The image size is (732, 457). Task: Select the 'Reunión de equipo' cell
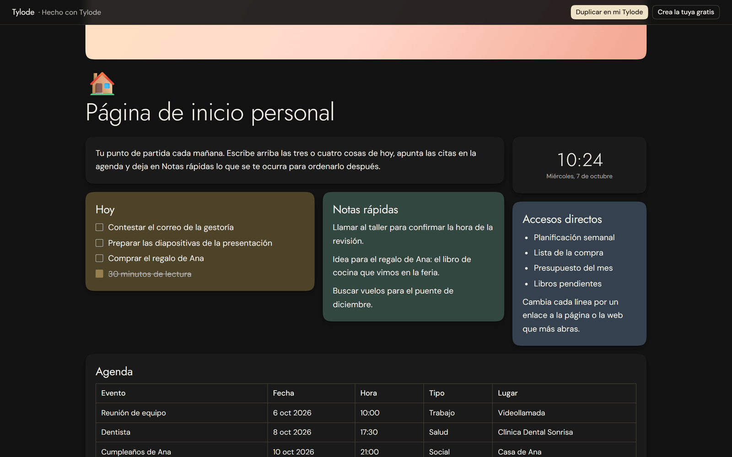tap(182, 413)
